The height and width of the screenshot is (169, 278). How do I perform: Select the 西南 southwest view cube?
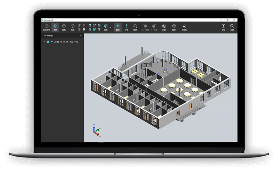click(x=106, y=27)
